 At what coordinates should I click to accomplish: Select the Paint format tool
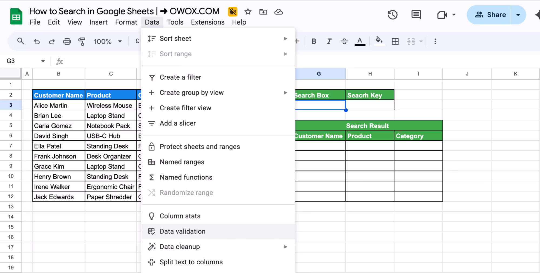(x=82, y=41)
